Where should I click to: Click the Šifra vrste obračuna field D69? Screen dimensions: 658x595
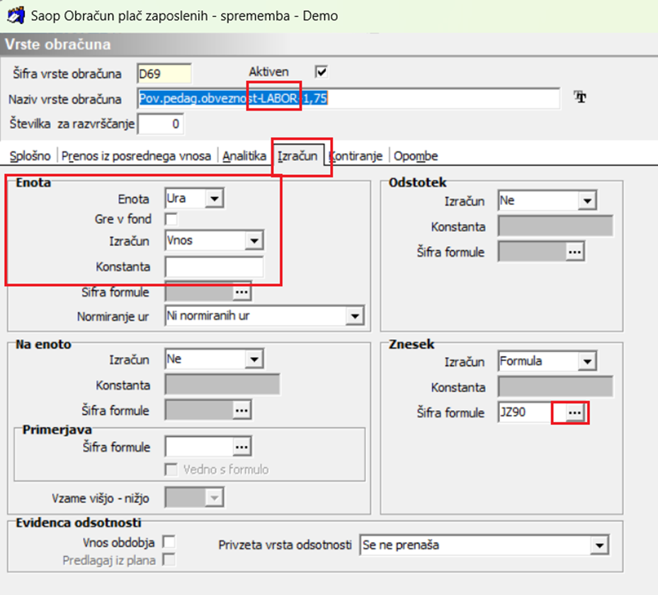164,74
